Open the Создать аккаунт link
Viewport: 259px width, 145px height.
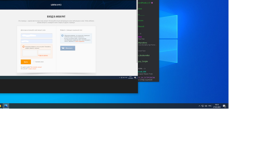tap(32, 69)
